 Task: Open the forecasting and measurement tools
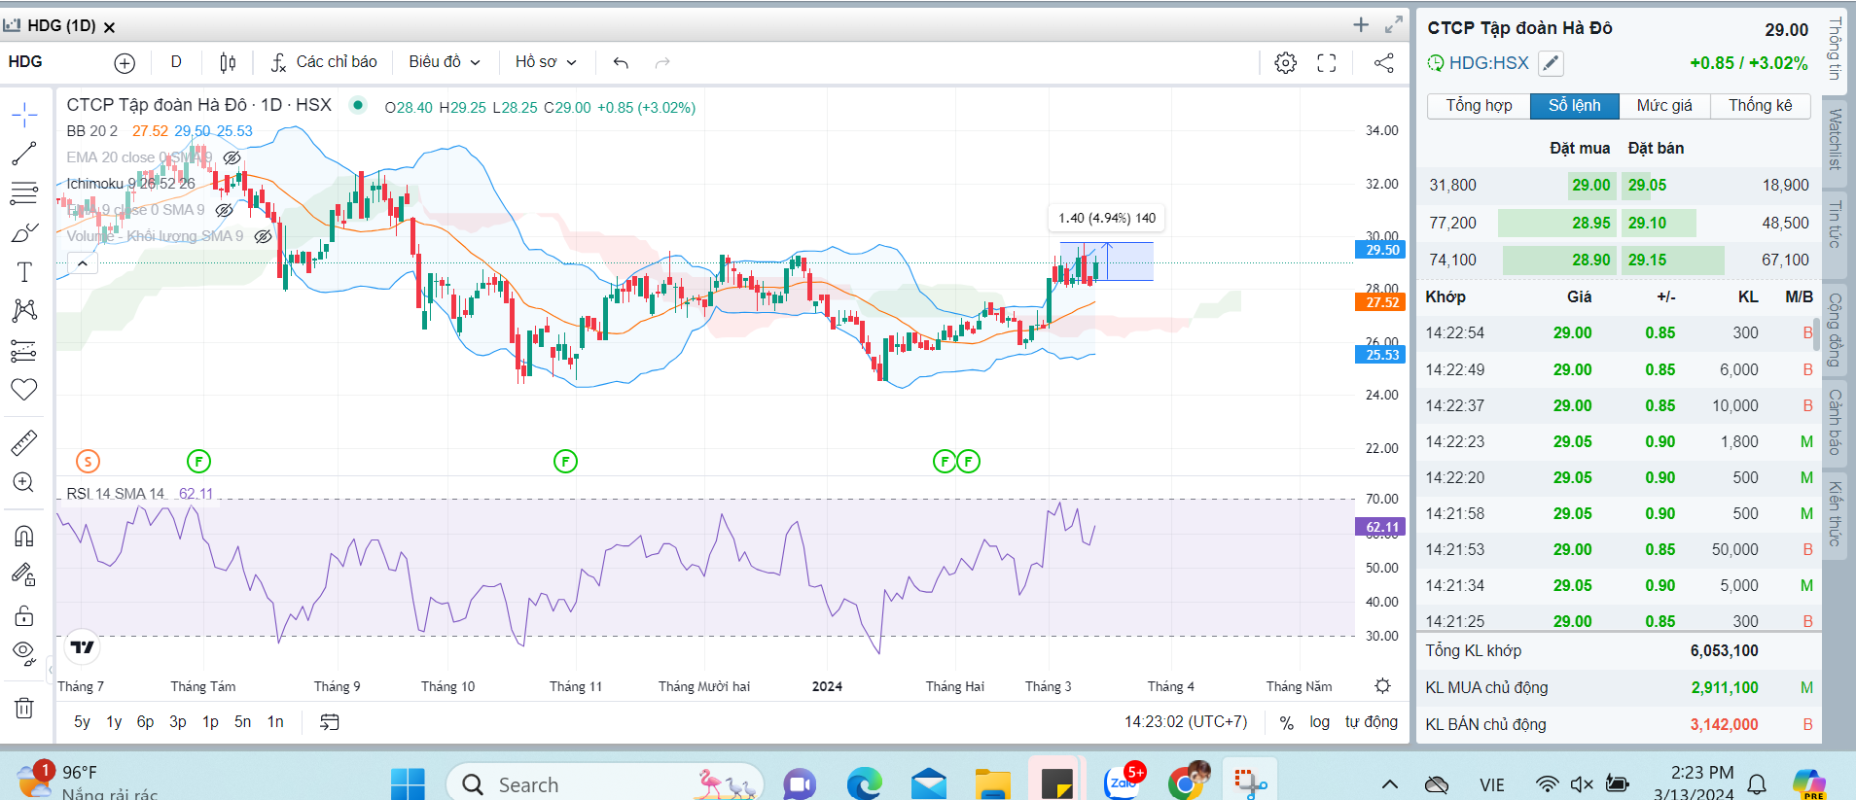pos(24,350)
